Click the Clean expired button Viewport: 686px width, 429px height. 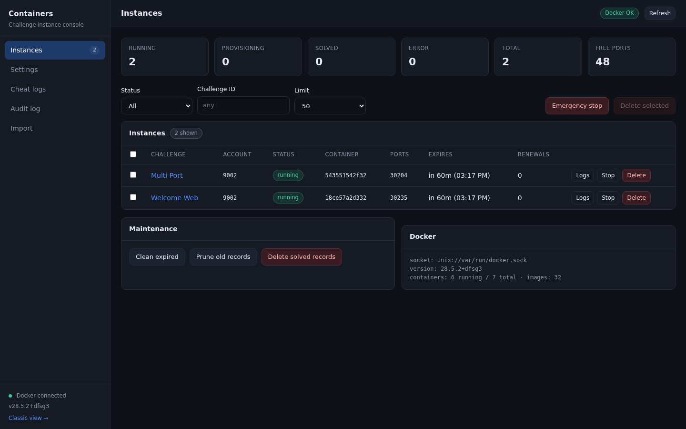[x=157, y=257]
